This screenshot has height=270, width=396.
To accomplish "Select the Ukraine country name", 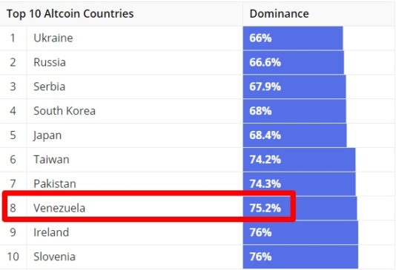I will click(x=53, y=38).
